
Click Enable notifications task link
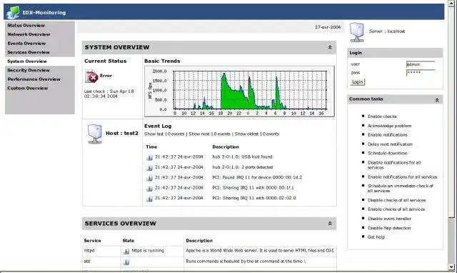[387, 135]
